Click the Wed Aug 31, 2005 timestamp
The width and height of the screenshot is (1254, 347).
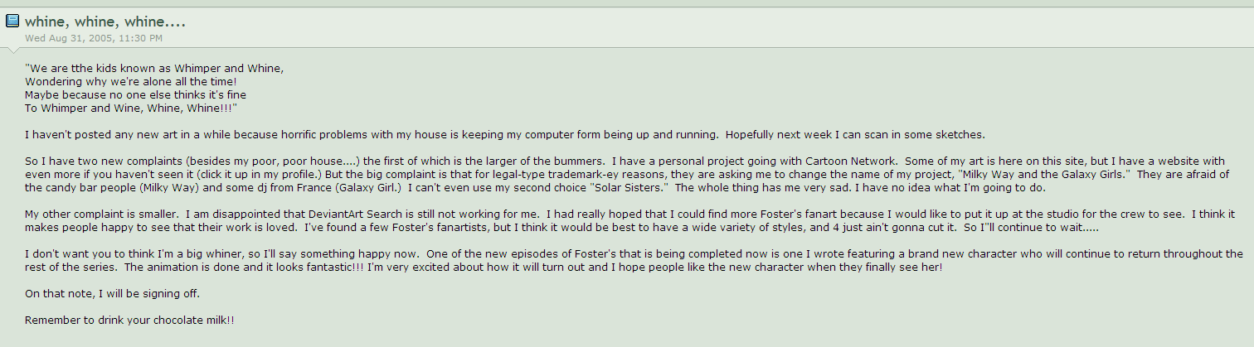(x=93, y=38)
